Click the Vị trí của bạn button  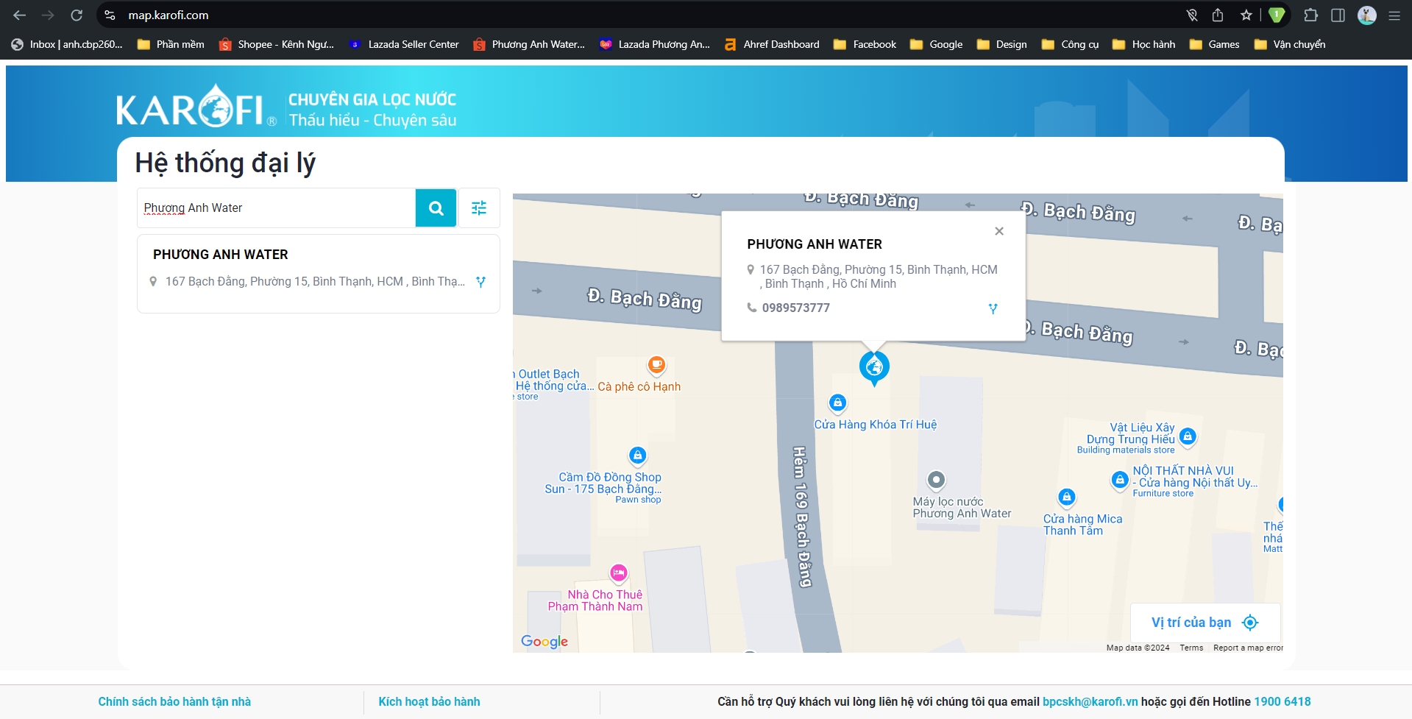pos(1205,623)
